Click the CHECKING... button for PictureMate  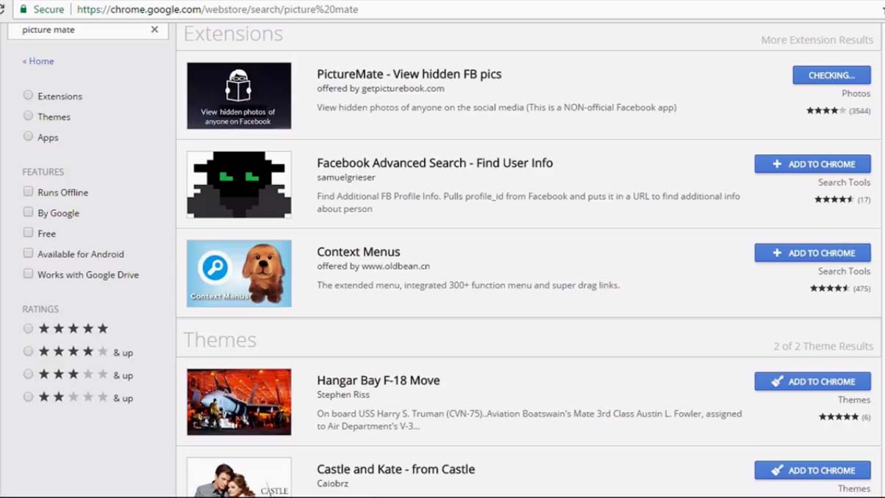click(831, 75)
